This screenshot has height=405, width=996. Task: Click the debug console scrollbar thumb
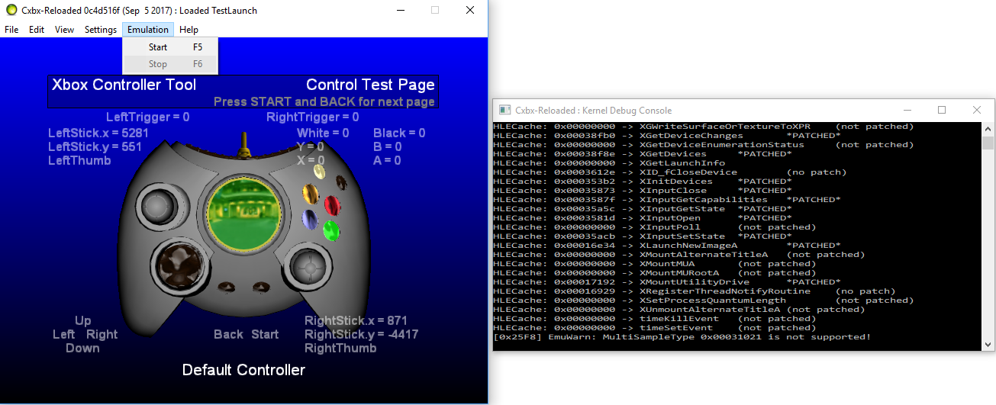(988, 143)
